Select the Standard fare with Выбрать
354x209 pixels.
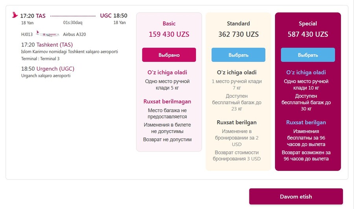coord(238,55)
